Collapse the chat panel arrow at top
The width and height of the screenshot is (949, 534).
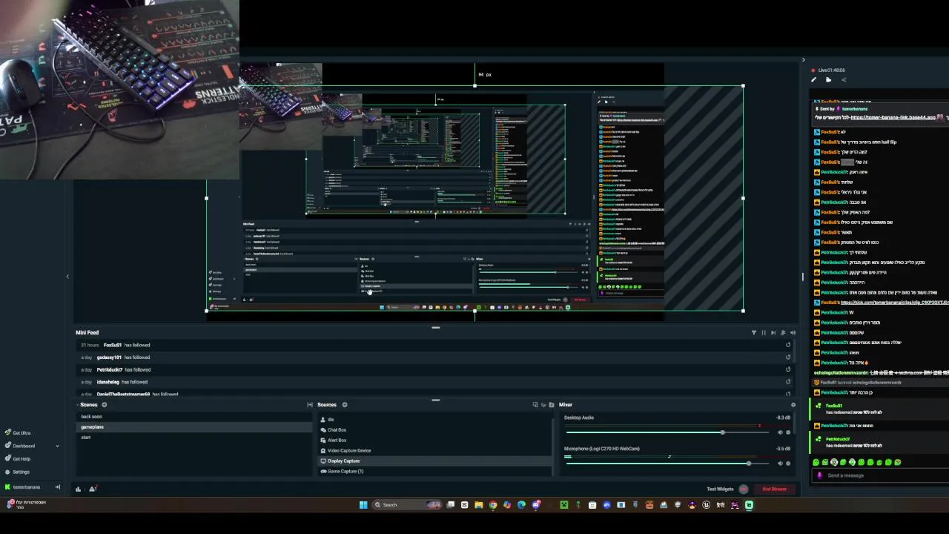pos(803,60)
